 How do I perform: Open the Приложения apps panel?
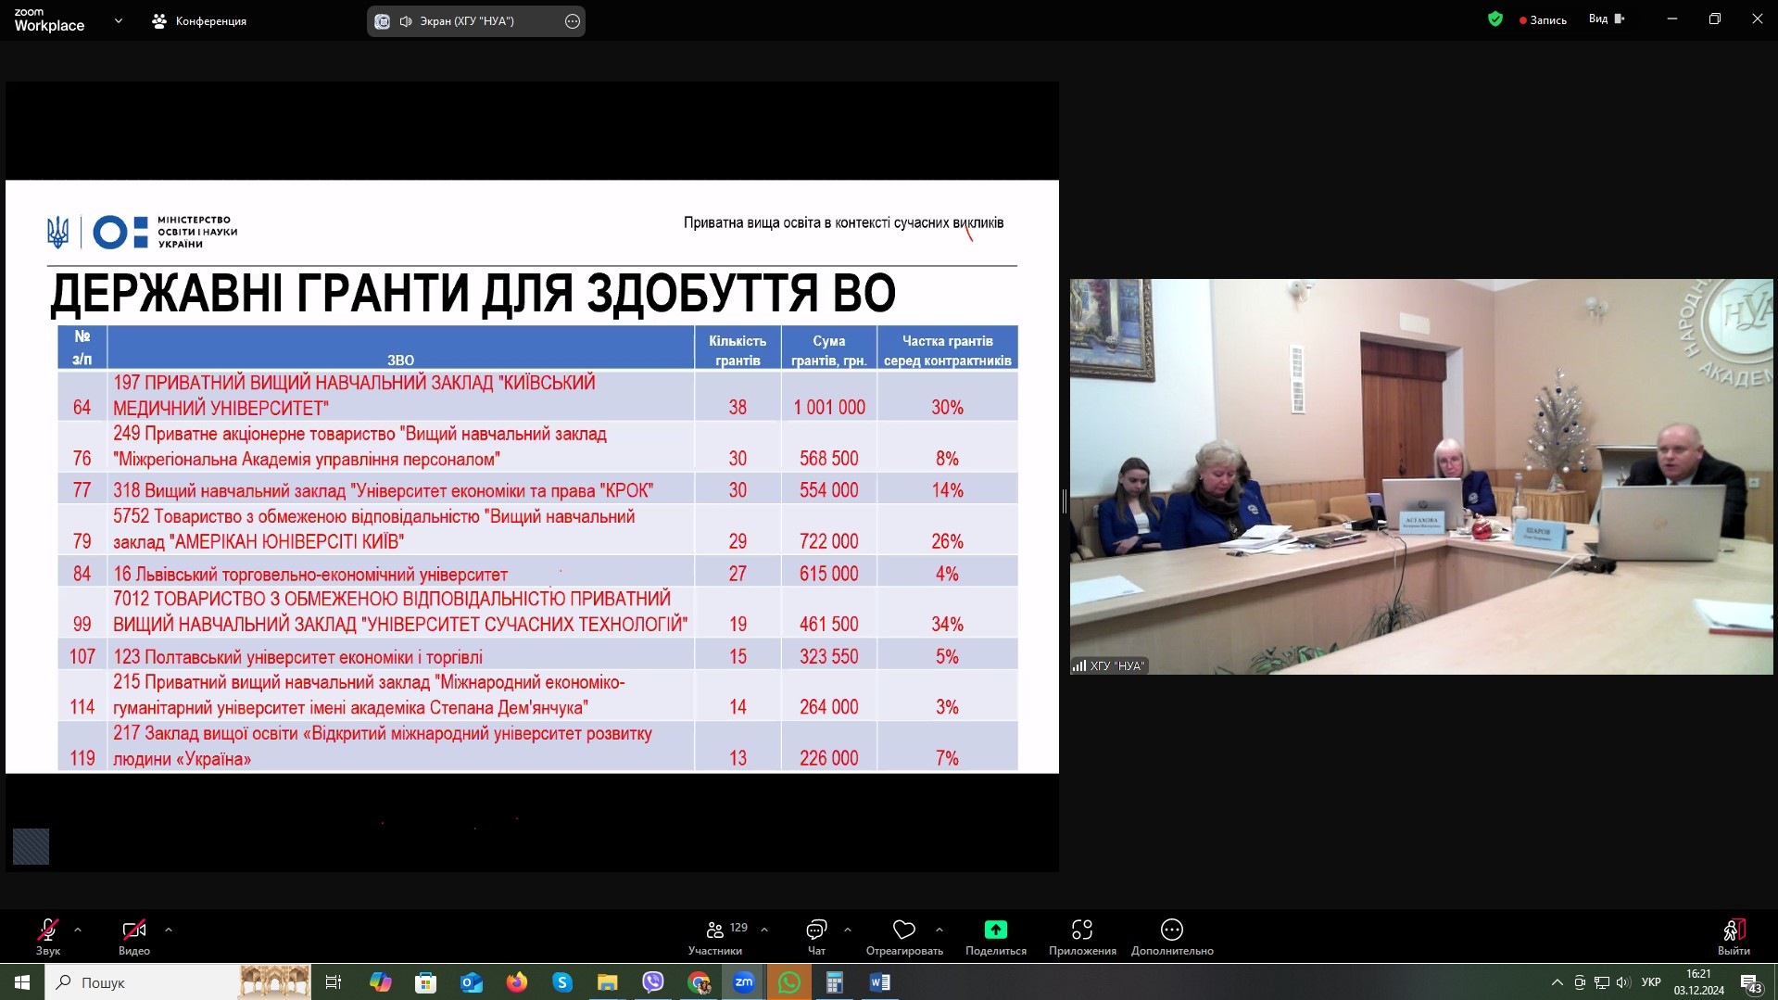coord(1081,935)
